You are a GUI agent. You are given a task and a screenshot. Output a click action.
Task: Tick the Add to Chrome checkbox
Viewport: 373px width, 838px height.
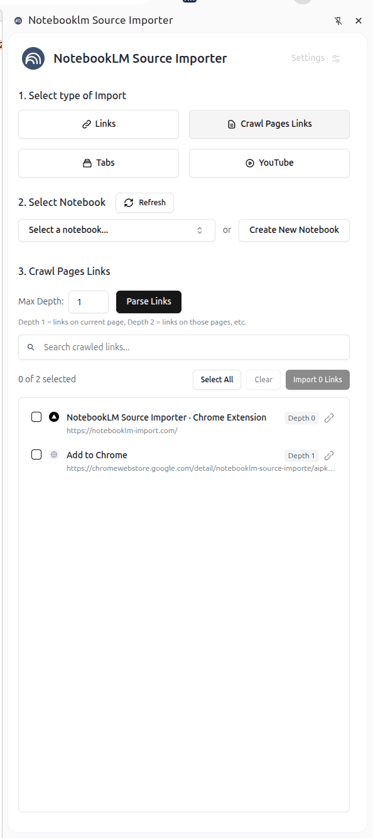[x=36, y=454]
